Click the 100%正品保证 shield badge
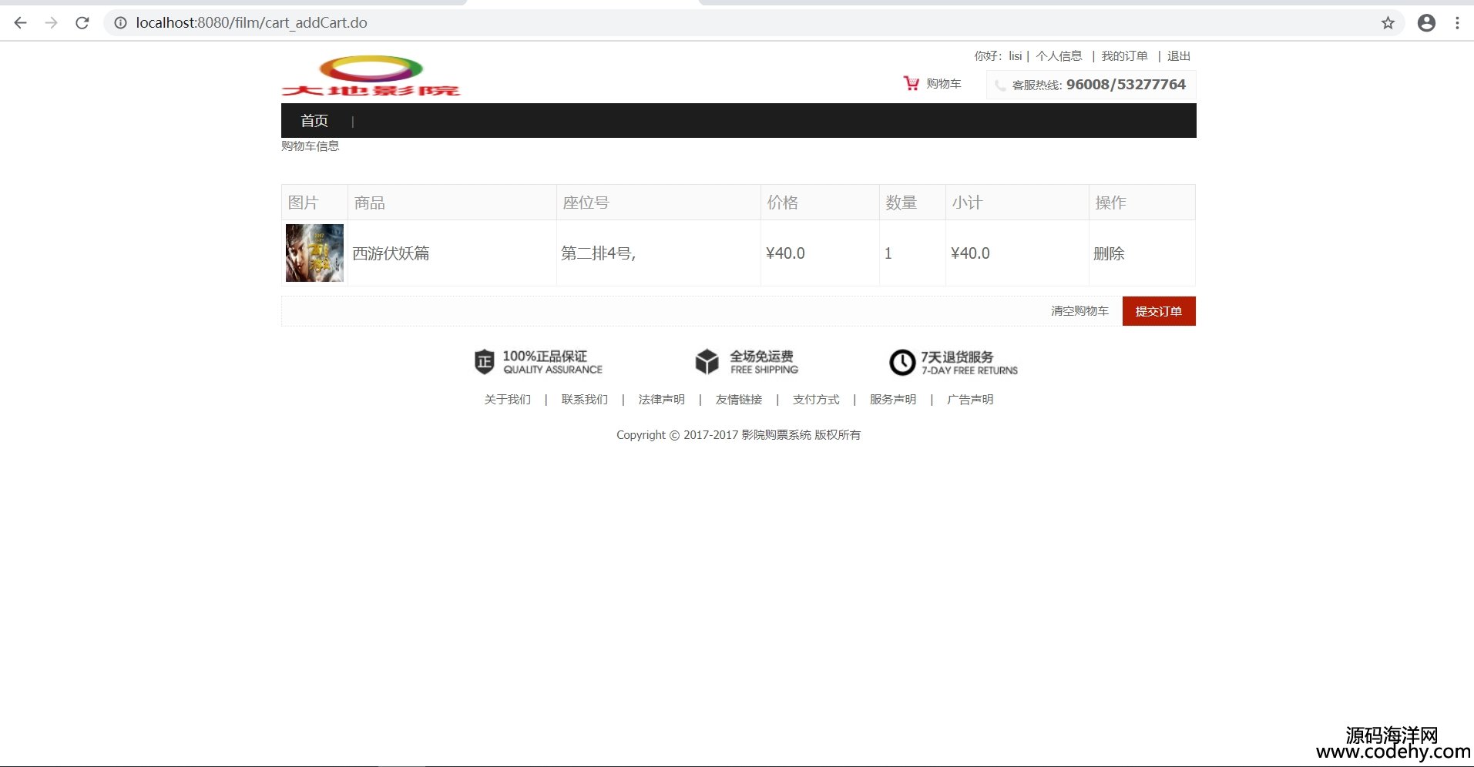1474x767 pixels. tap(484, 362)
